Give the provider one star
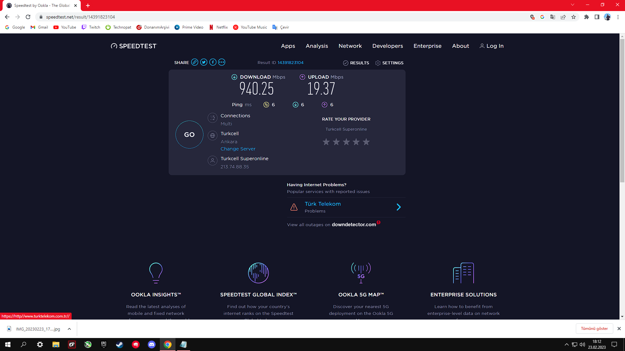This screenshot has width=625, height=351. pyautogui.click(x=326, y=142)
